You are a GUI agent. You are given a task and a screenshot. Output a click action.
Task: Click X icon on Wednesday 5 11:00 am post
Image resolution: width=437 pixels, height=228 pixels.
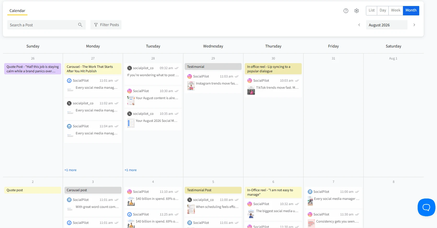[190, 200]
